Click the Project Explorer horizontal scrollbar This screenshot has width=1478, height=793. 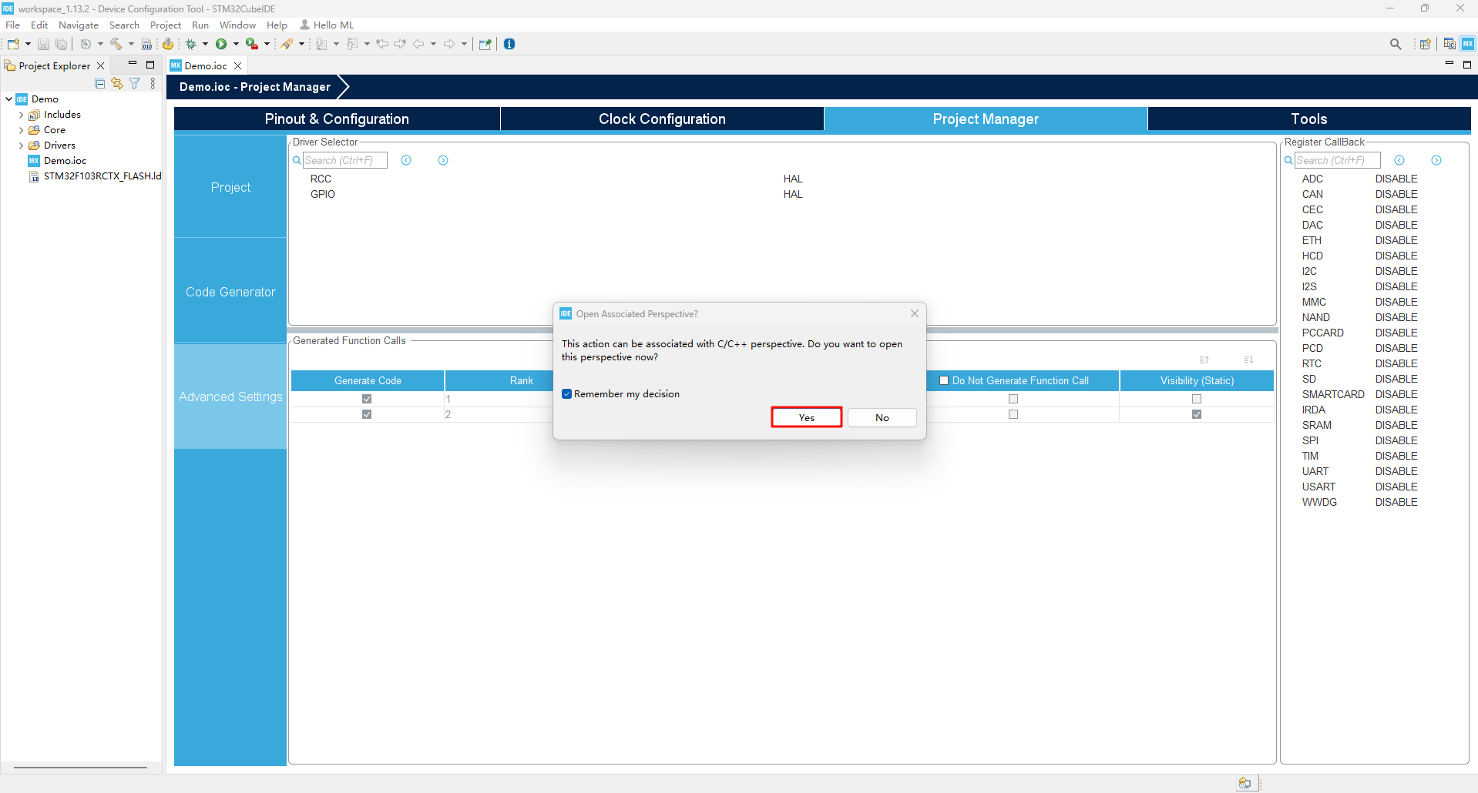tap(80, 767)
